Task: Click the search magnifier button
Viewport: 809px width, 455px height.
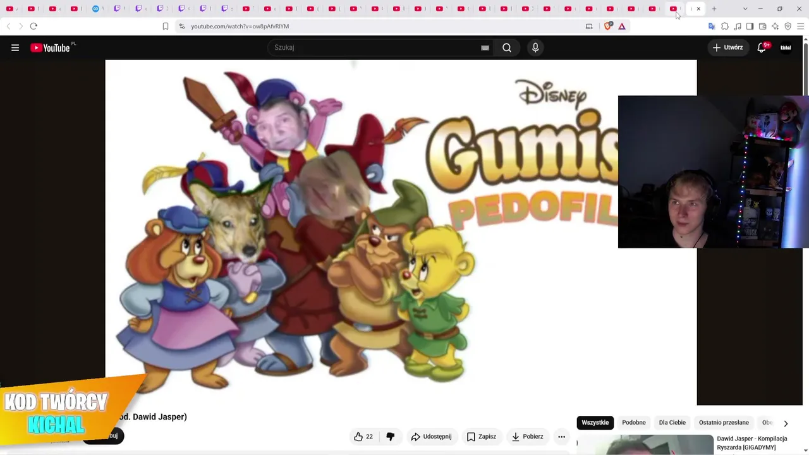Action: tap(507, 47)
